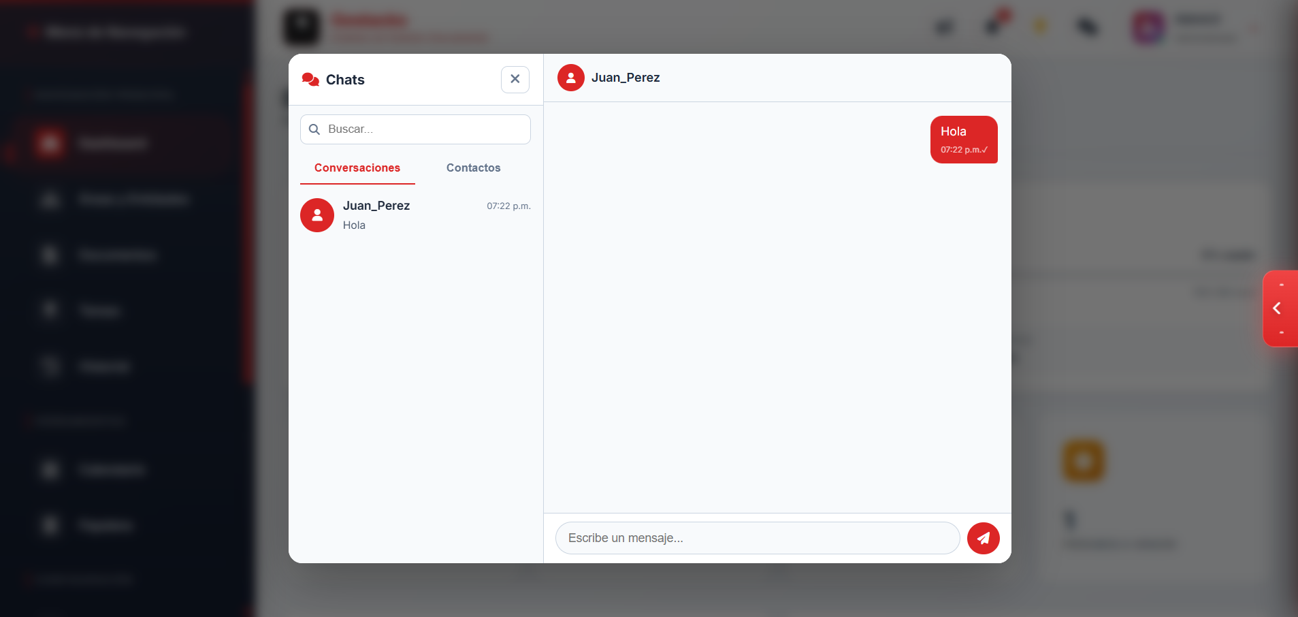Click Juan_Perez's red avatar in conversation list
This screenshot has height=617, width=1298.
click(x=317, y=215)
